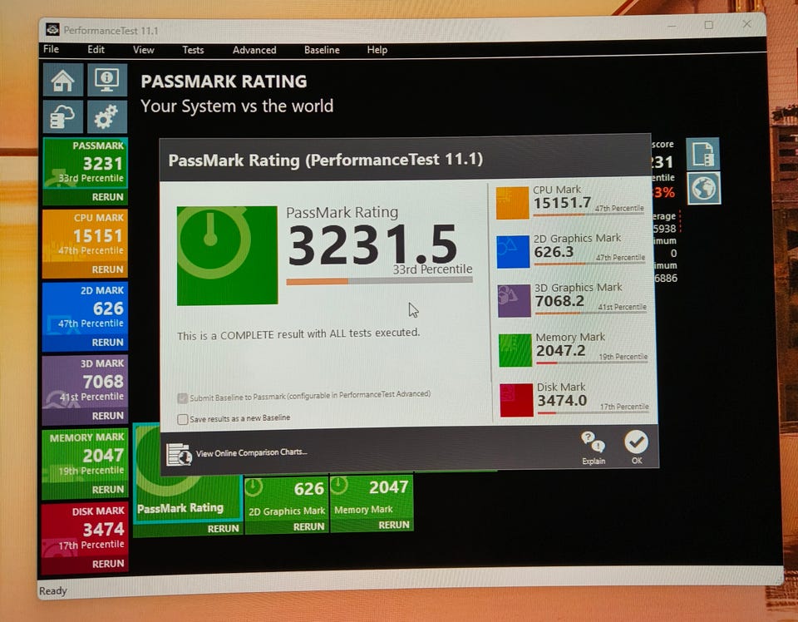Open the Tests menu
This screenshot has width=798, height=622.
click(193, 50)
